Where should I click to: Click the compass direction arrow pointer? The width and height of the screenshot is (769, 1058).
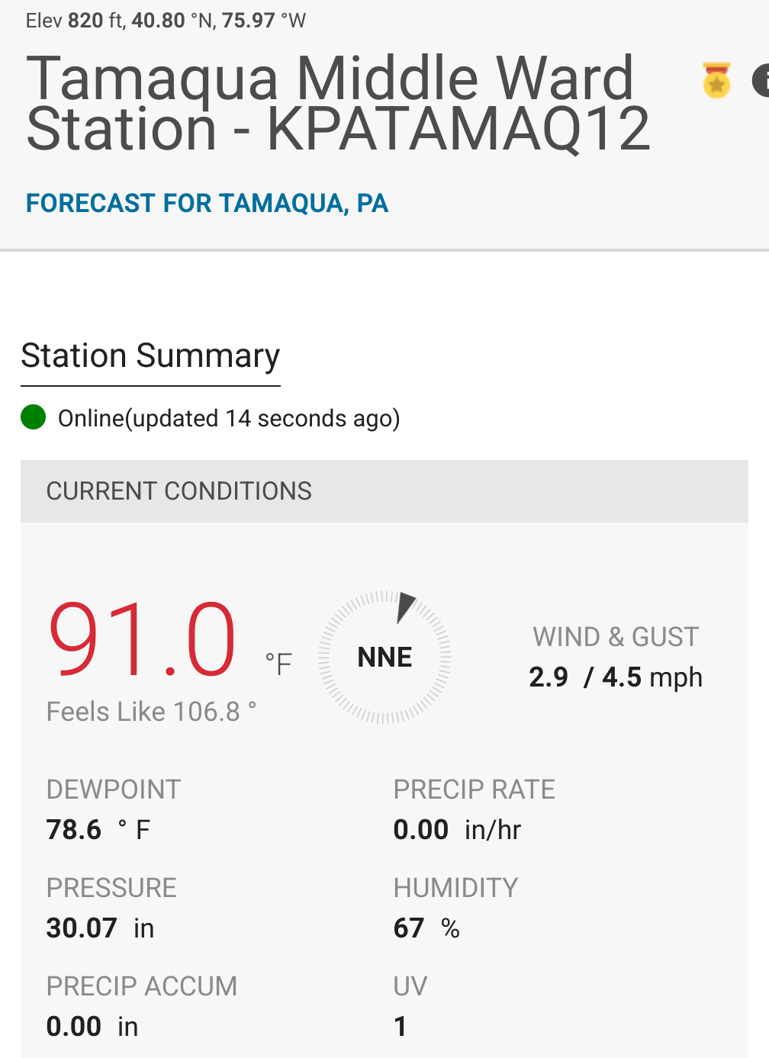tap(405, 608)
